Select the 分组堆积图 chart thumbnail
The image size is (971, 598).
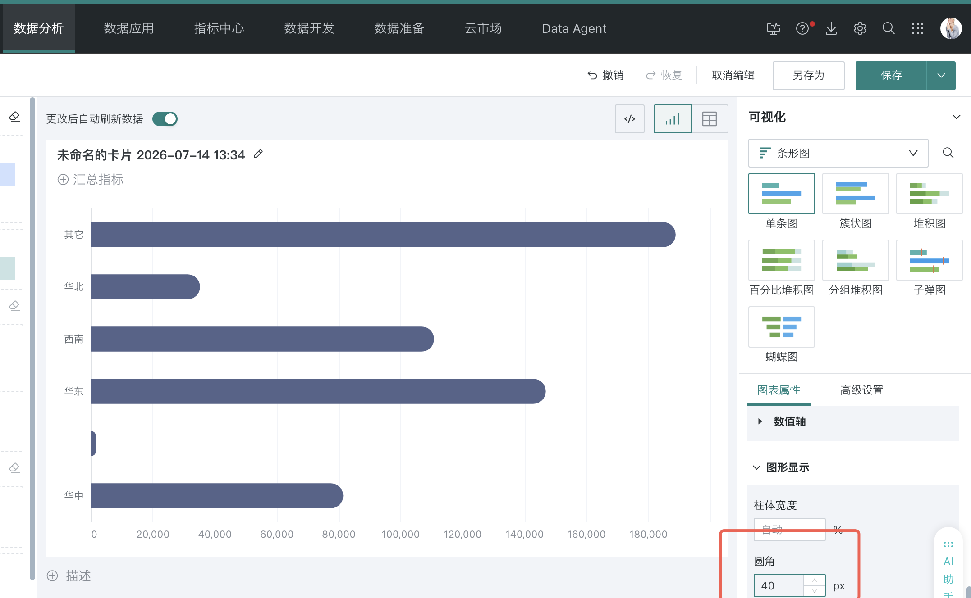click(856, 260)
